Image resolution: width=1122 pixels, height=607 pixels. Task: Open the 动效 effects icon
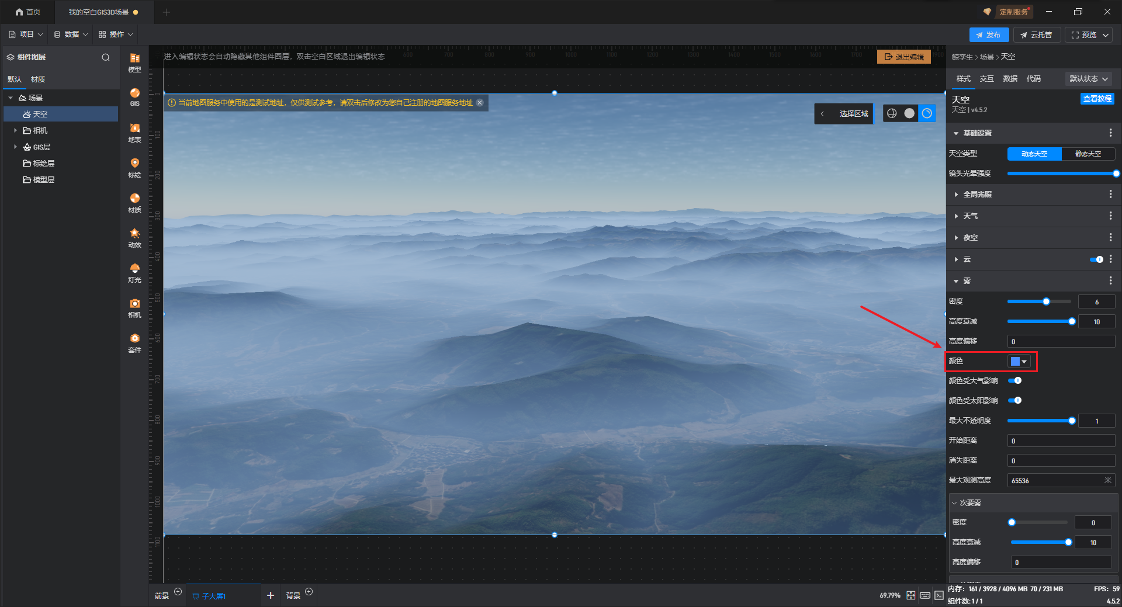134,238
